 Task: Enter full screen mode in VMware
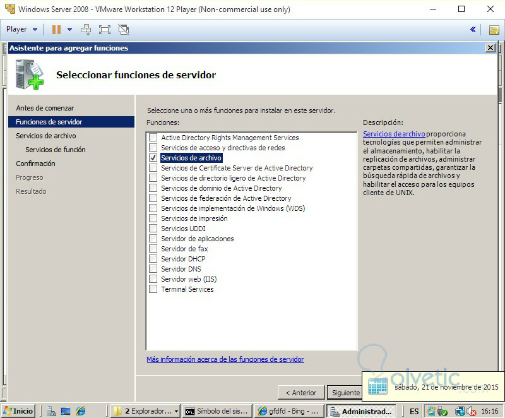click(x=105, y=30)
